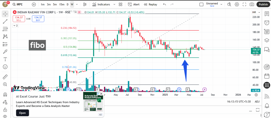
Task: Open the forecasting and measurement tools
Action: [5, 44]
